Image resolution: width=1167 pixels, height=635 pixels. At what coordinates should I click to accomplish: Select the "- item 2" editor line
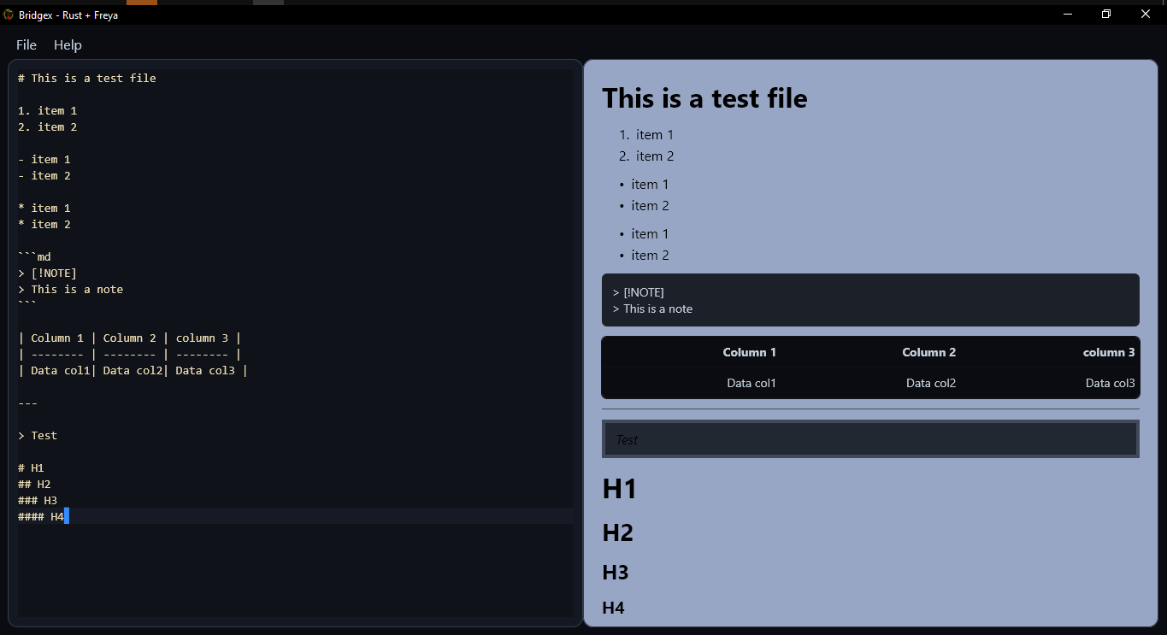pos(44,175)
